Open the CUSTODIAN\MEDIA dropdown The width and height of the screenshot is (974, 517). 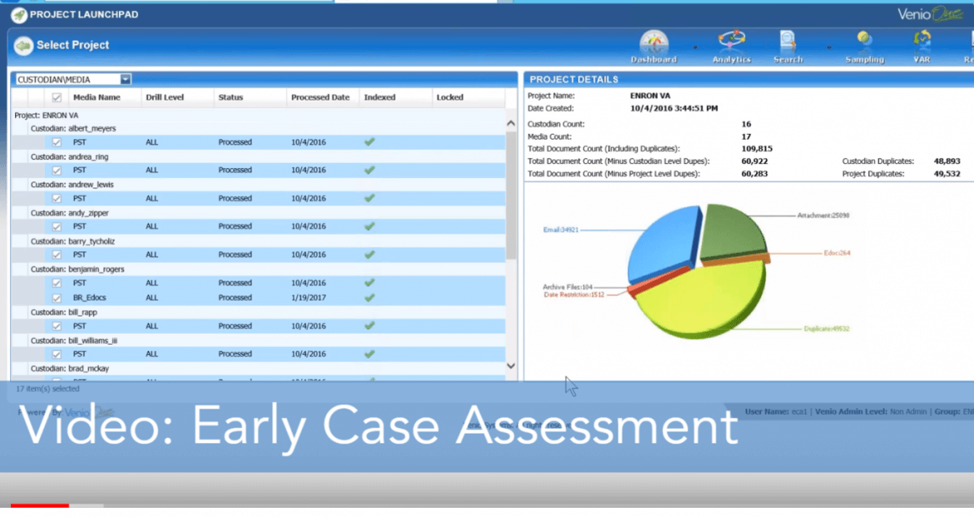pyautogui.click(x=125, y=80)
